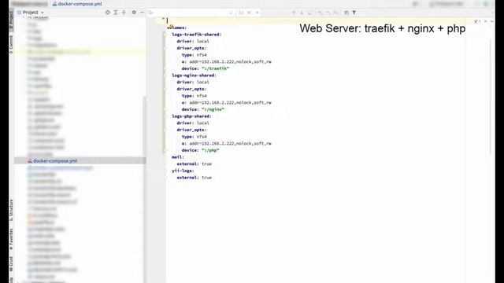Click 'external: true' under mail
The height and width of the screenshot is (283, 504).
tap(195, 164)
